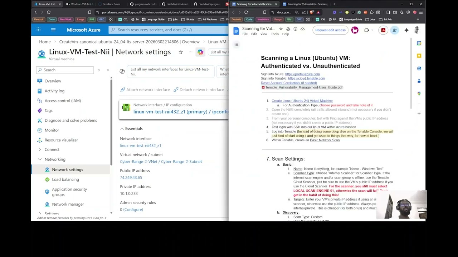Screen dimensions: 458x257
Task: Open the Create Linux (Ubuntu 24) Virtual Machine link
Action: point(302,101)
